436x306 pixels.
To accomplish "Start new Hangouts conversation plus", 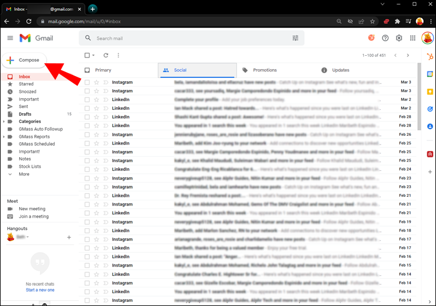I will (x=69, y=237).
